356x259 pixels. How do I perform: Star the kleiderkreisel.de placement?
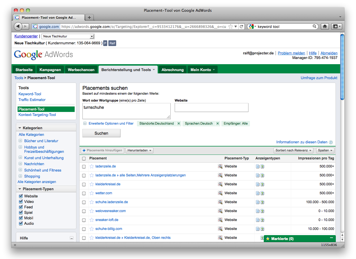tap(92, 184)
